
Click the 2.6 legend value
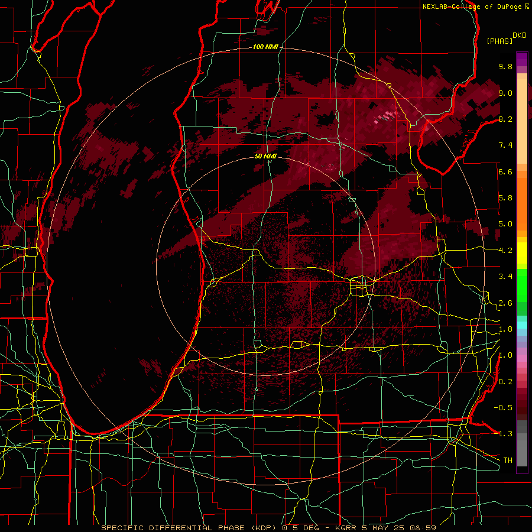pyautogui.click(x=505, y=303)
